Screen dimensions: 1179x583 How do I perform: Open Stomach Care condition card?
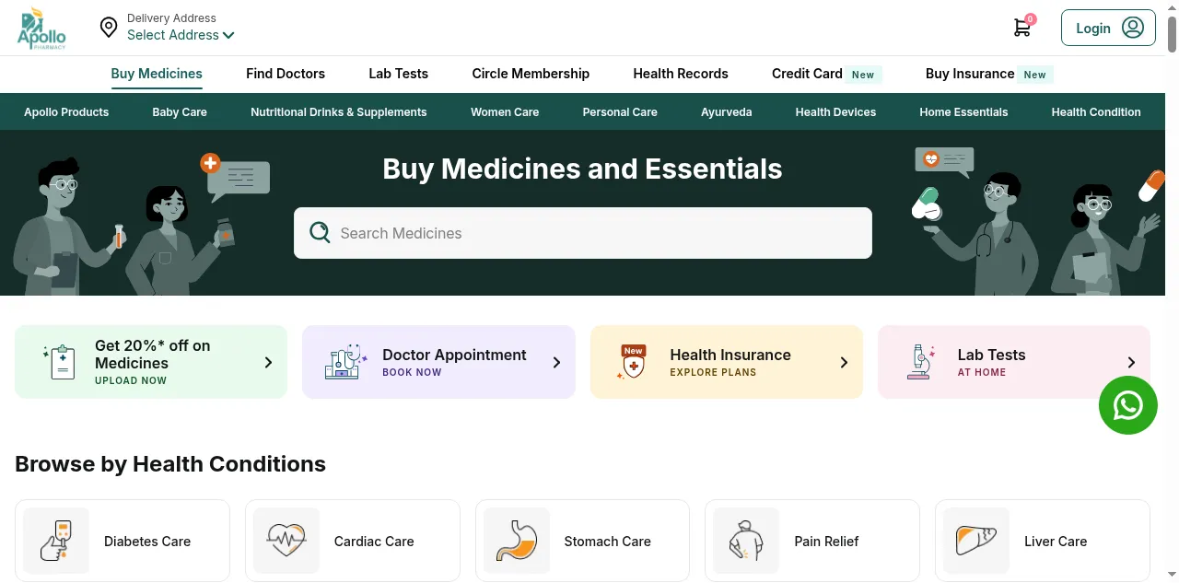[x=582, y=541]
